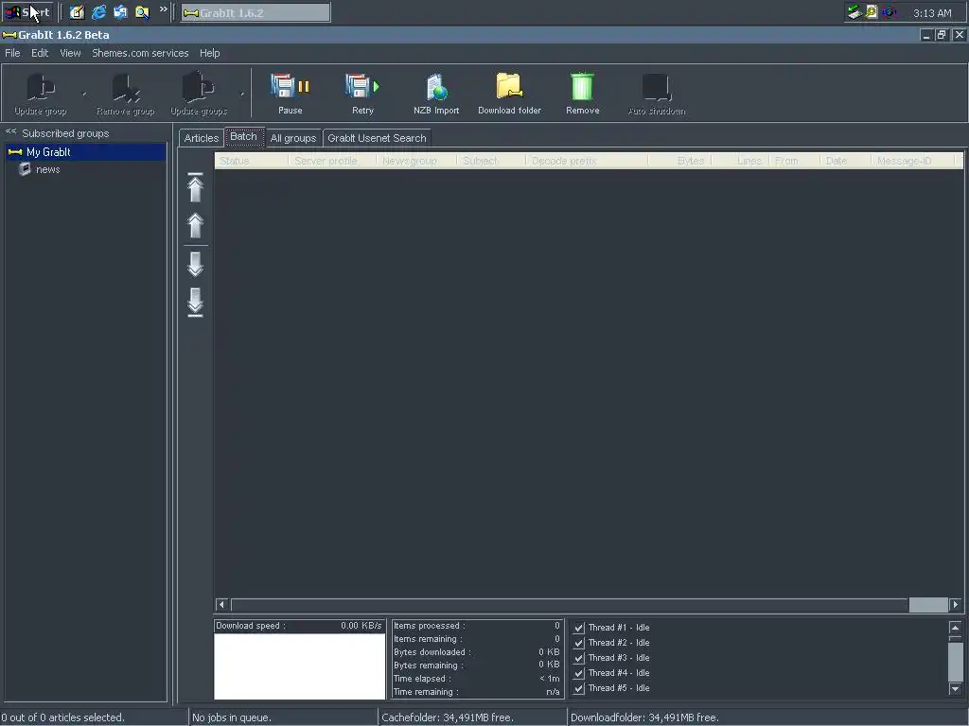
Task: Open the Edit menu
Action: (x=40, y=53)
